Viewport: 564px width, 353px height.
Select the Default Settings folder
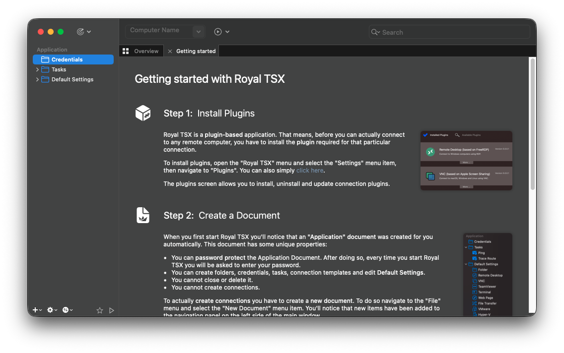coord(73,80)
